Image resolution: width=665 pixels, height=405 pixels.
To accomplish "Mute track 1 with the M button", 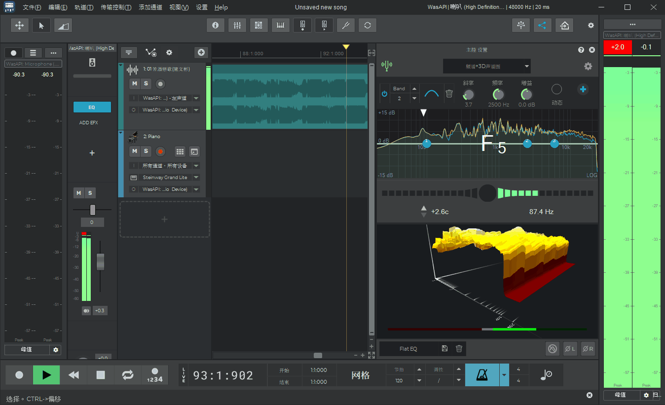I will coord(135,83).
